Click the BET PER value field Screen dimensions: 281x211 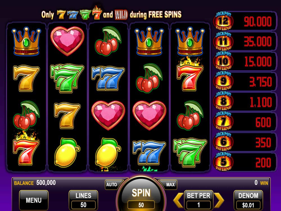coord(198,205)
